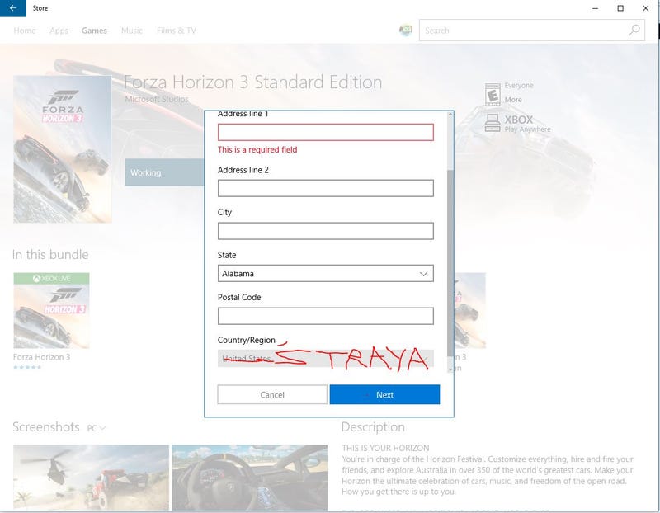Viewport: 660px width, 513px height.
Task: Focus the Store Search box
Action: [531, 31]
